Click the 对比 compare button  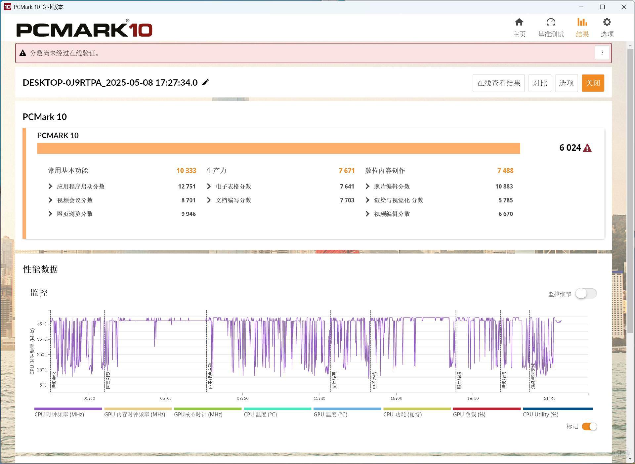coord(540,83)
